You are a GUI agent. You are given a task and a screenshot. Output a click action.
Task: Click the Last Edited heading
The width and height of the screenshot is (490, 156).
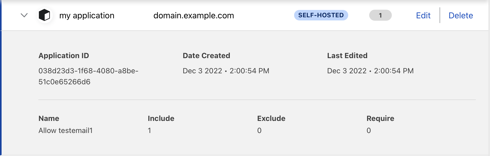347,55
